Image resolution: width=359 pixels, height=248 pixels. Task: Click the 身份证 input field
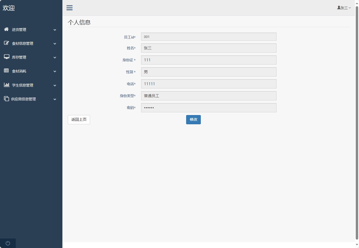coord(209,60)
